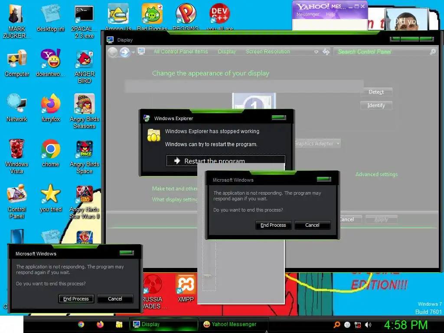
Task: Click Forward arrow in Display window
Action: [x=124, y=52]
